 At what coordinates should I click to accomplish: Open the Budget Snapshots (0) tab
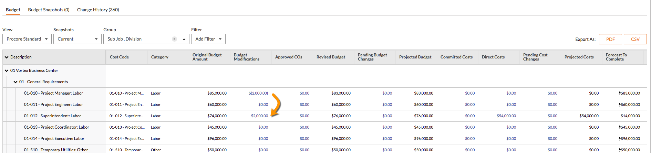[x=49, y=10]
